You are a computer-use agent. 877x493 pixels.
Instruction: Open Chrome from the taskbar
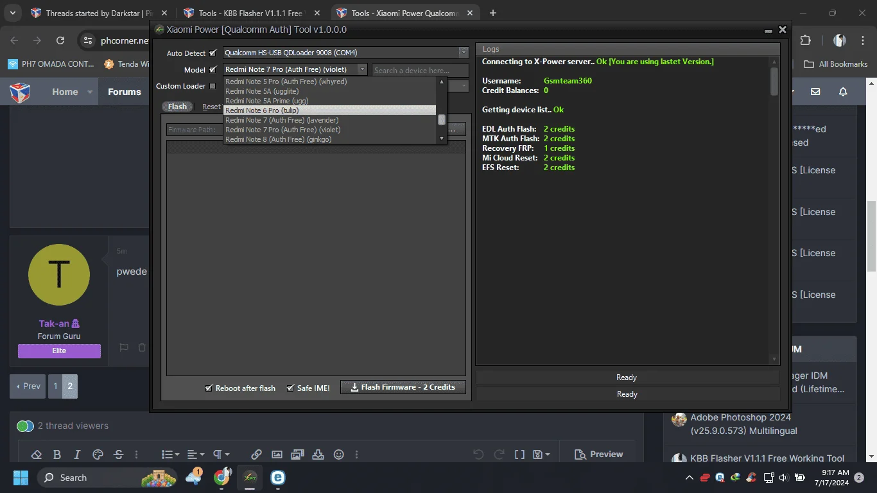pyautogui.click(x=222, y=478)
